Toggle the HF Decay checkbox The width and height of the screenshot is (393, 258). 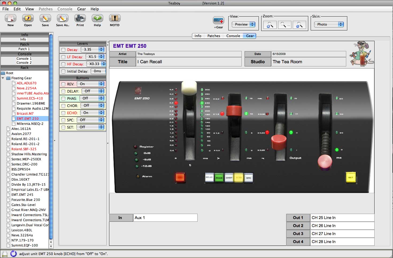click(63, 64)
